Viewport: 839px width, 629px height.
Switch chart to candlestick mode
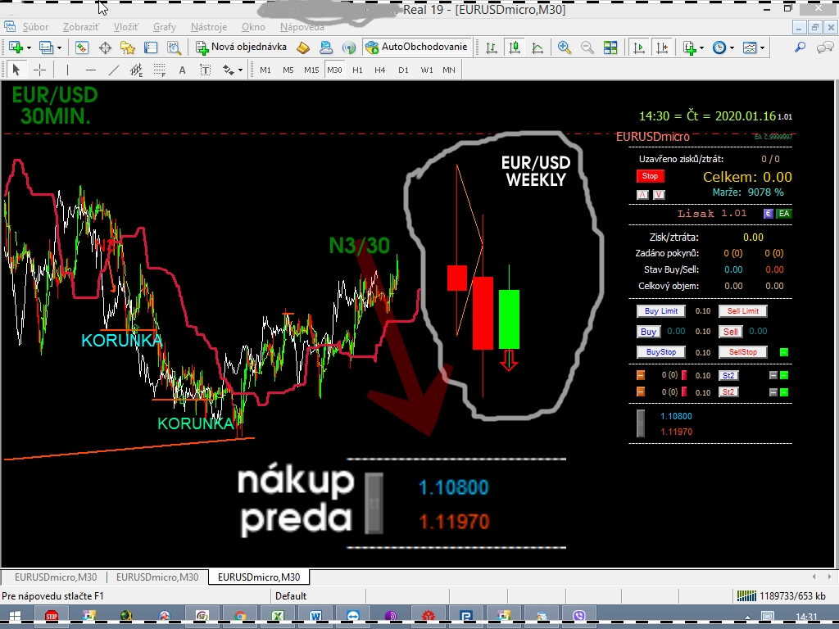coord(515,48)
